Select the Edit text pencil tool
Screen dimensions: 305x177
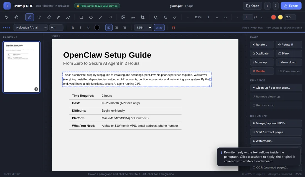(x=30, y=17)
